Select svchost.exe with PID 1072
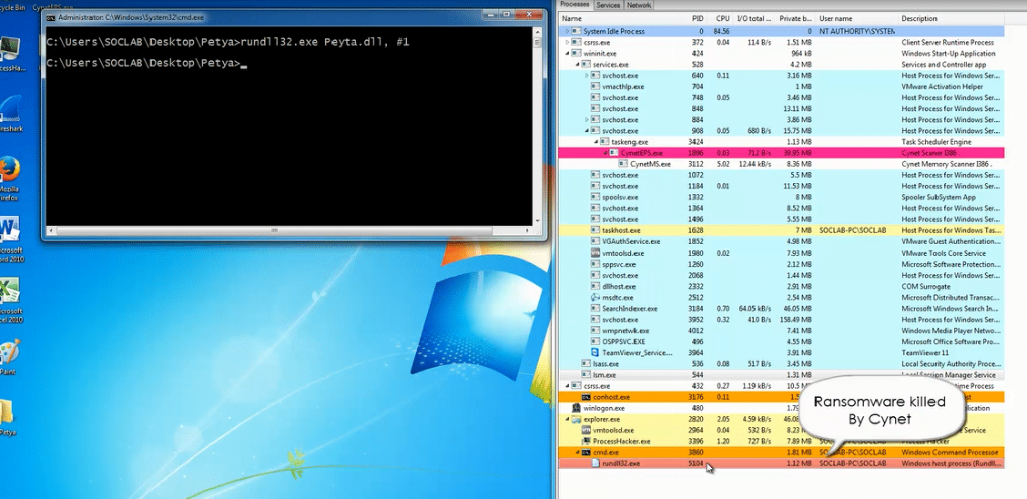Viewport: 1027px width, 499px height. tap(781, 175)
